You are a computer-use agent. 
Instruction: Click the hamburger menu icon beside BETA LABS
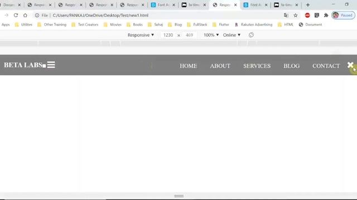51,64
